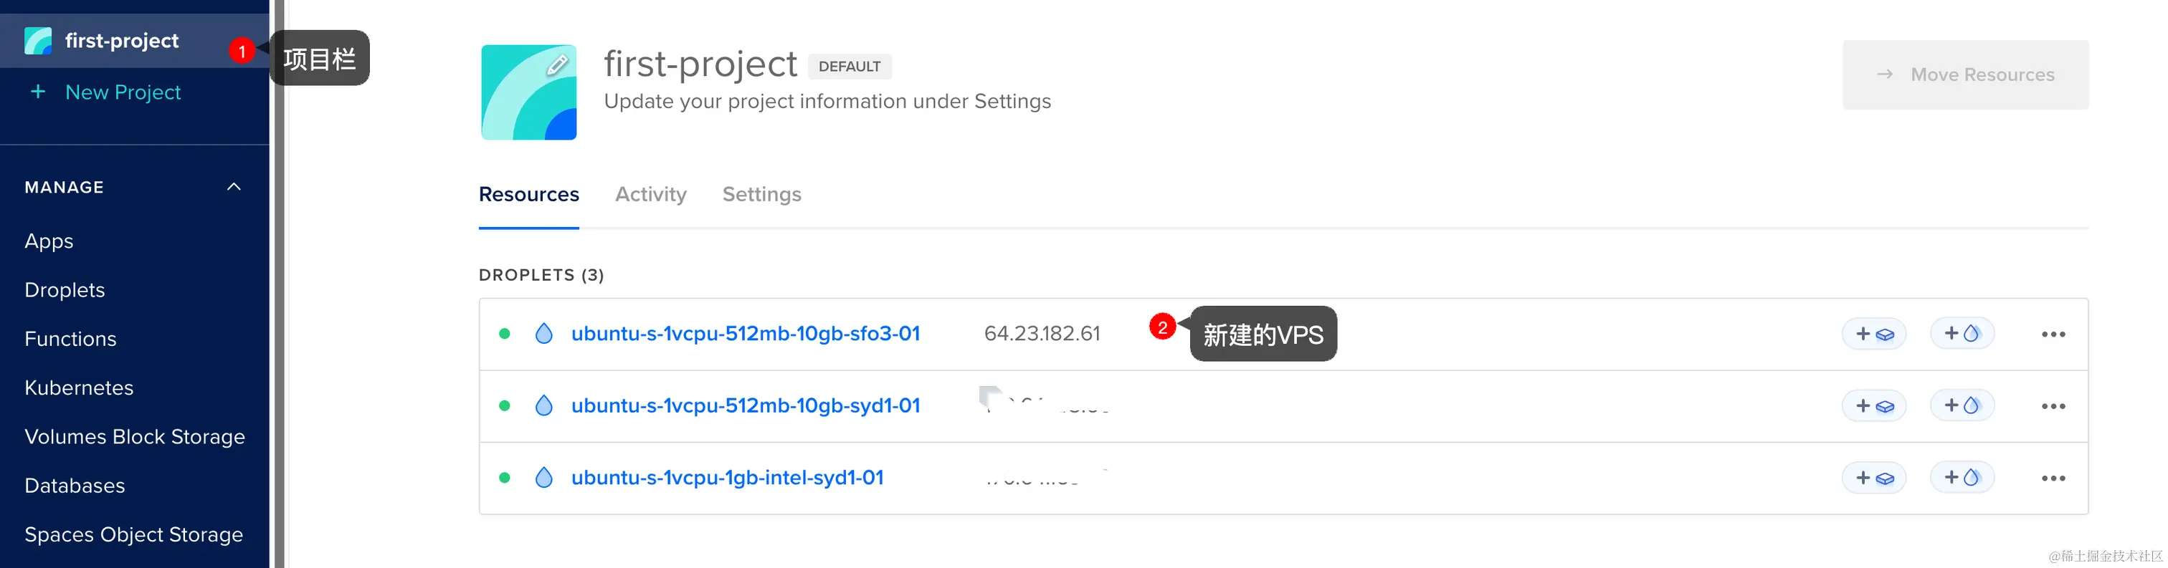Screen dimensions: 2168x568
Task: Click the pencil edit icon on project logo
Action: pyautogui.click(x=557, y=64)
